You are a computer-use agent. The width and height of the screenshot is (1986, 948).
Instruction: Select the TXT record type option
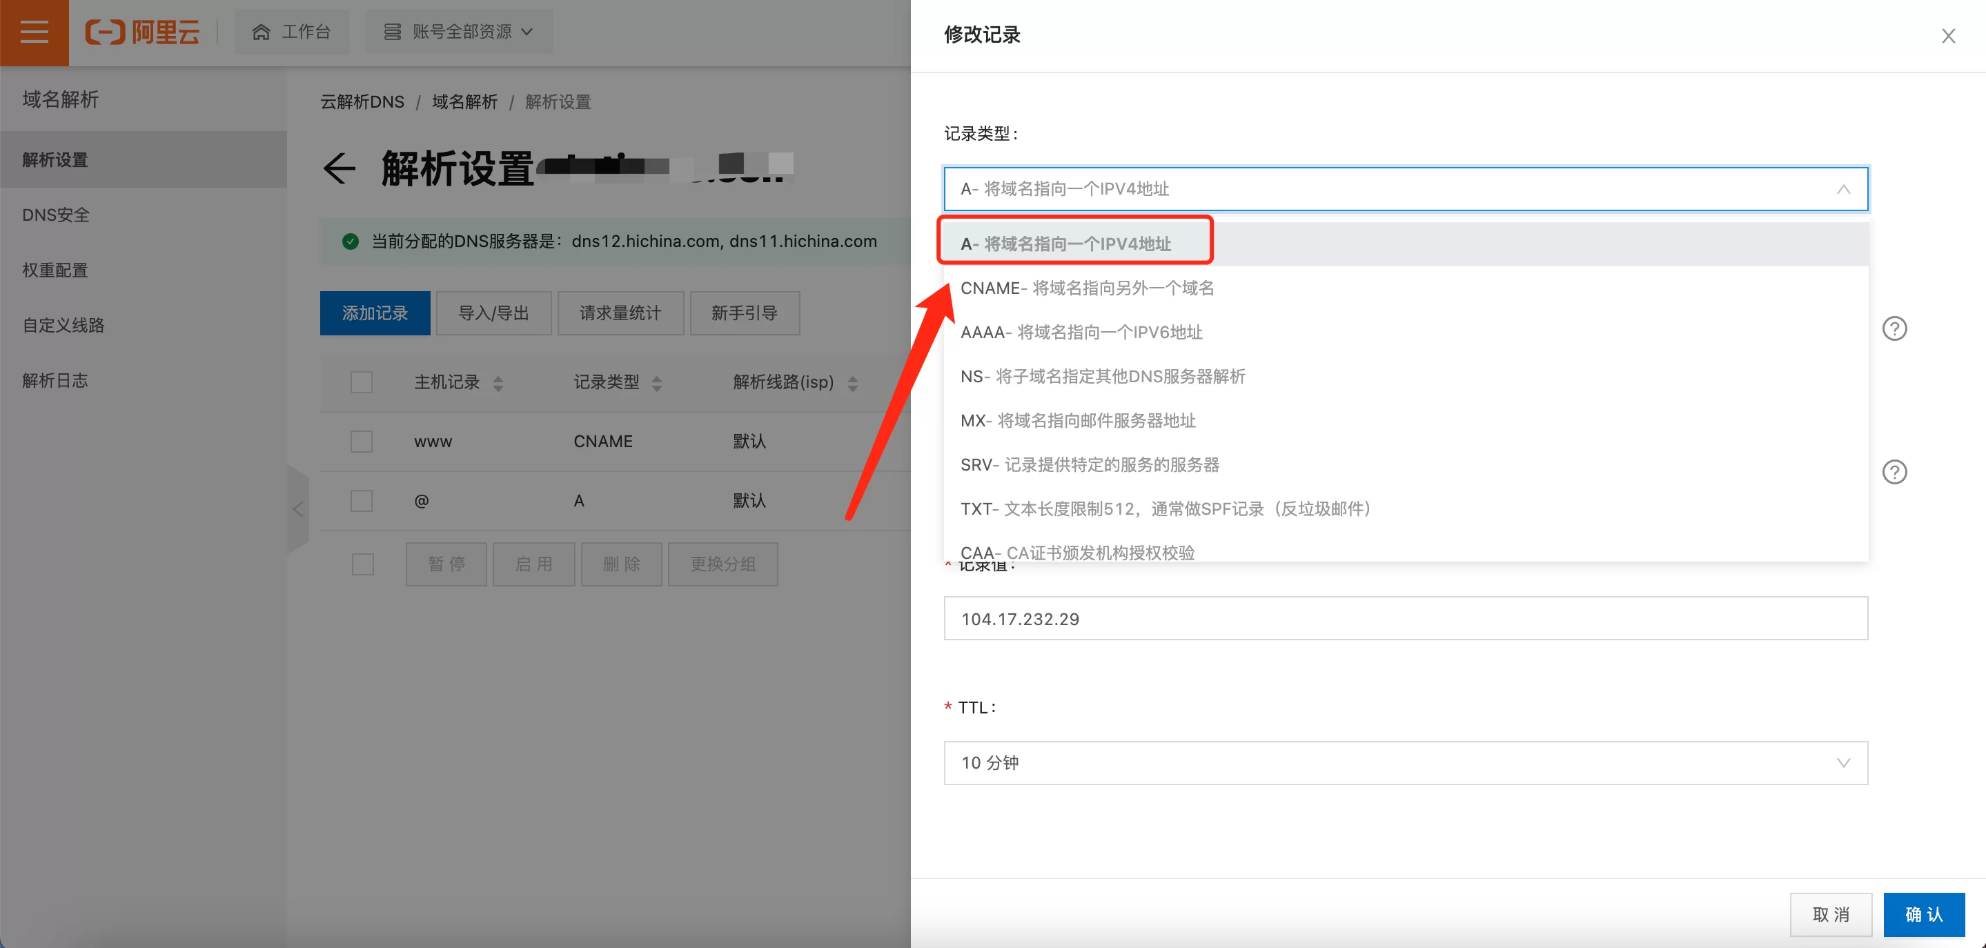point(1406,508)
